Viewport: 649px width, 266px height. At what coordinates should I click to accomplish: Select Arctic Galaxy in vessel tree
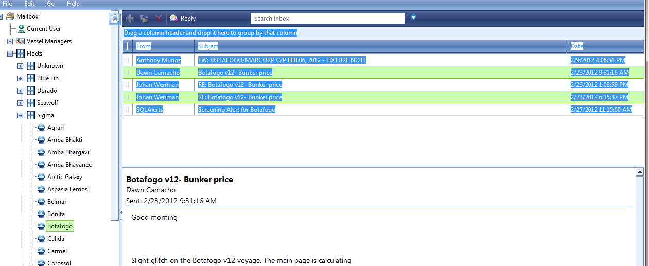click(x=65, y=177)
